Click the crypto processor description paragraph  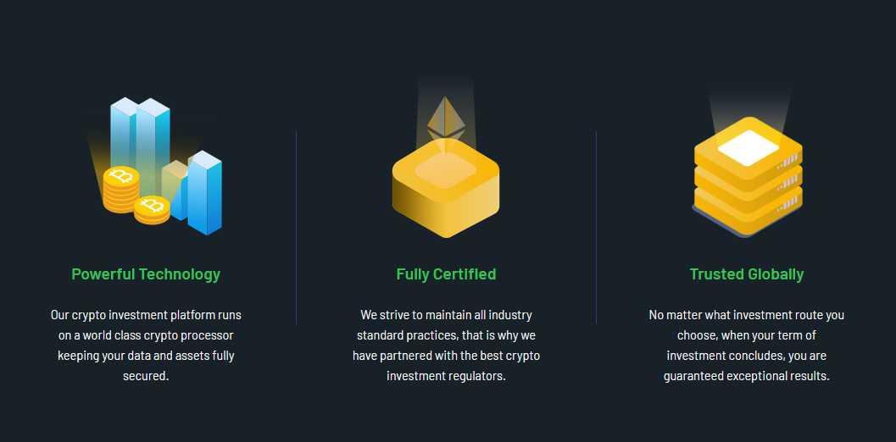coord(146,345)
